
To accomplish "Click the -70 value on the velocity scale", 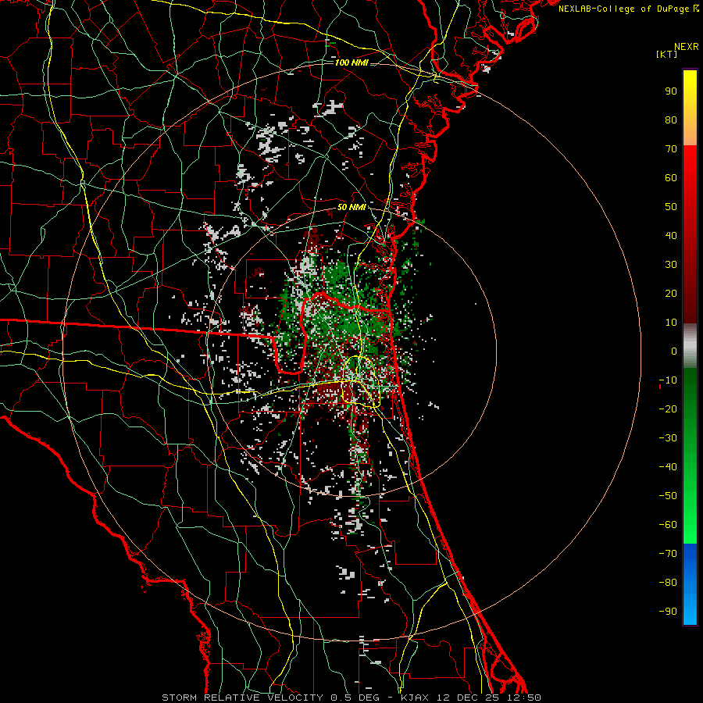I will click(668, 553).
